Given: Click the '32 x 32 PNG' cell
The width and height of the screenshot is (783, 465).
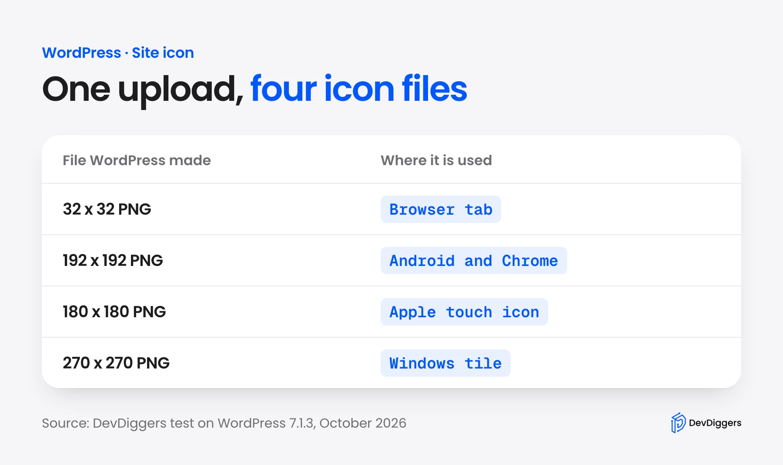Looking at the screenshot, I should coord(107,209).
